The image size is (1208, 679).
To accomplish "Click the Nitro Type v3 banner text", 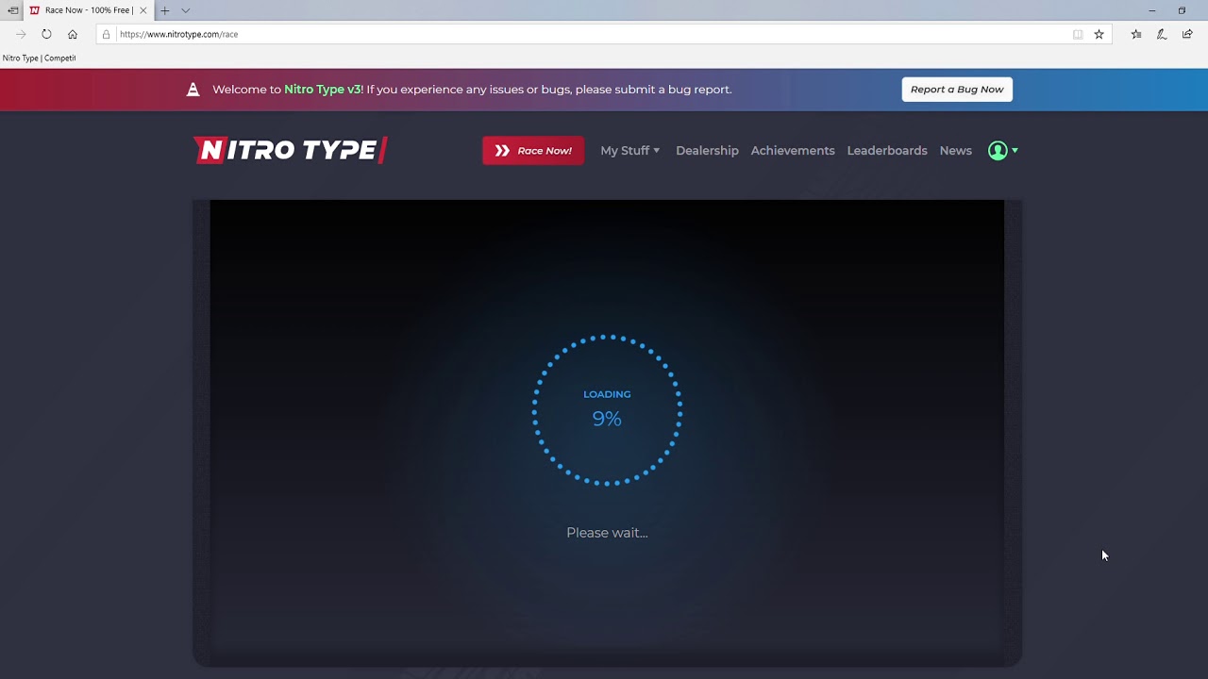I will tap(323, 90).
